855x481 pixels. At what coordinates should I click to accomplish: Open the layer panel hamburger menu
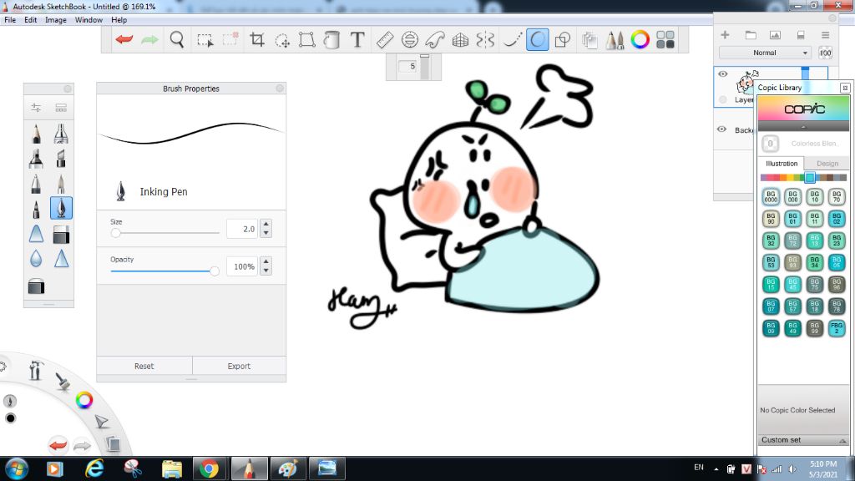825,35
